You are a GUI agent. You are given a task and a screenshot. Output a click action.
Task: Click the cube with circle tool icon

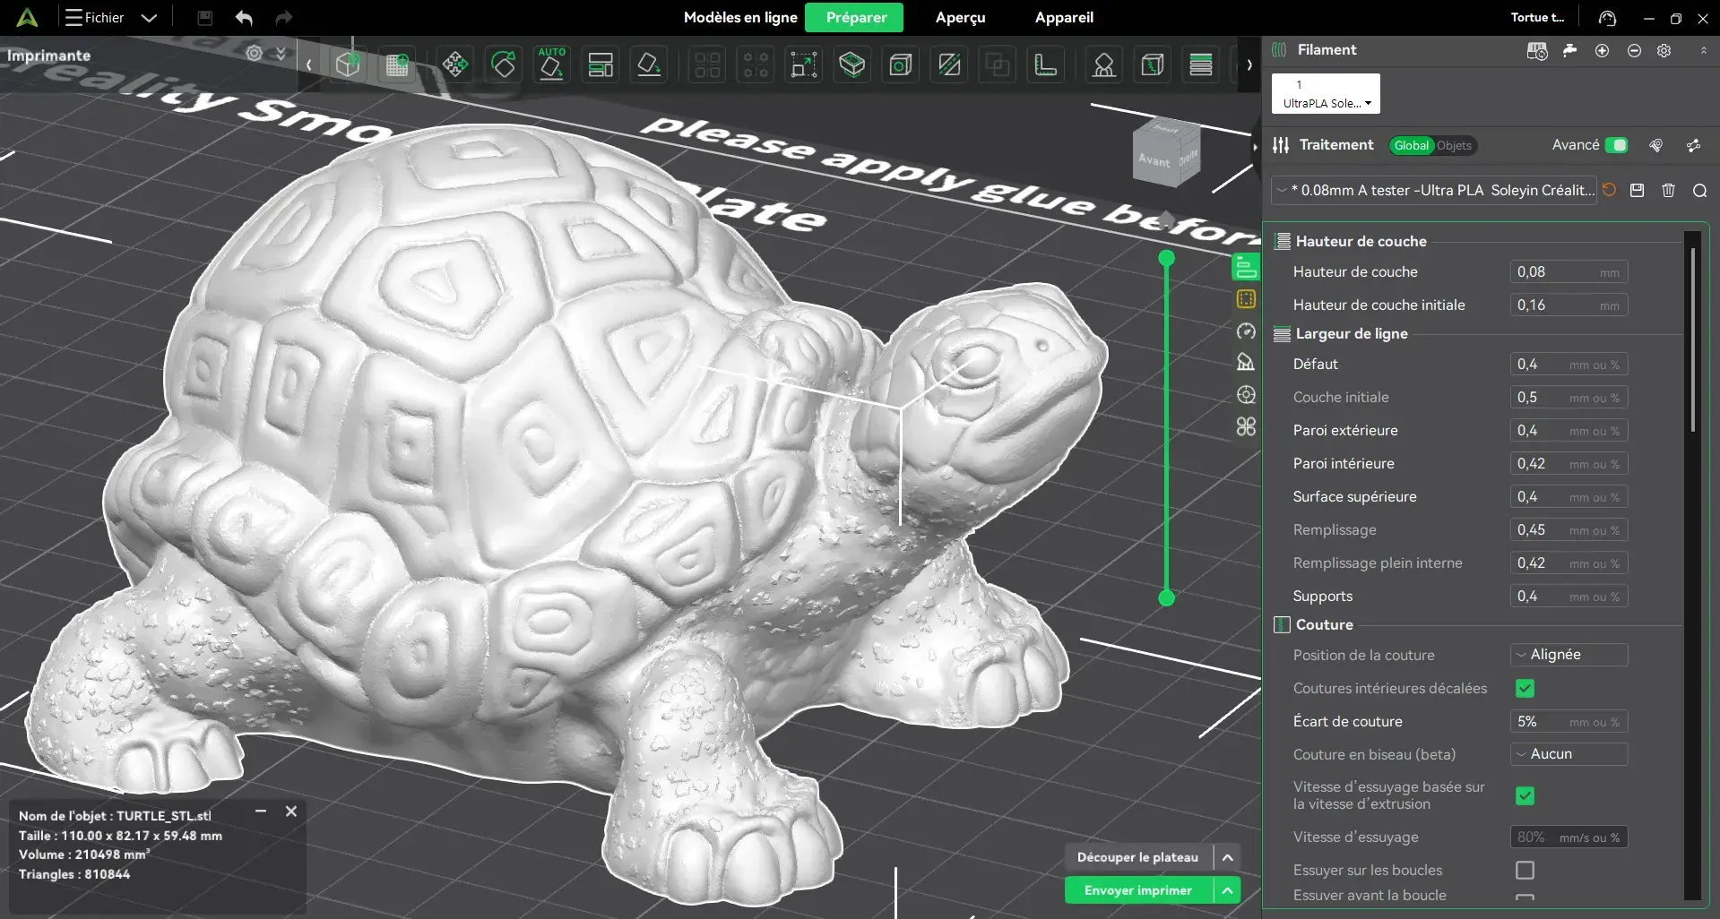(x=901, y=64)
